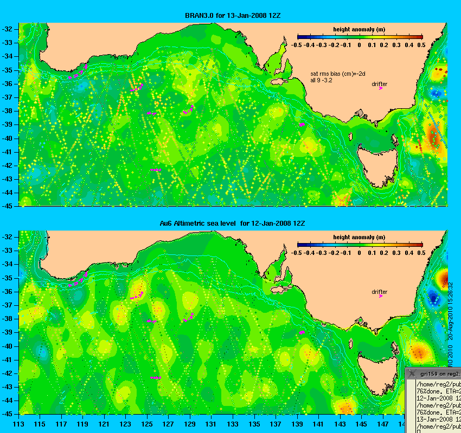Click the top panel's '-38' latitude label
This screenshot has width=461, height=433.
(x=7, y=111)
